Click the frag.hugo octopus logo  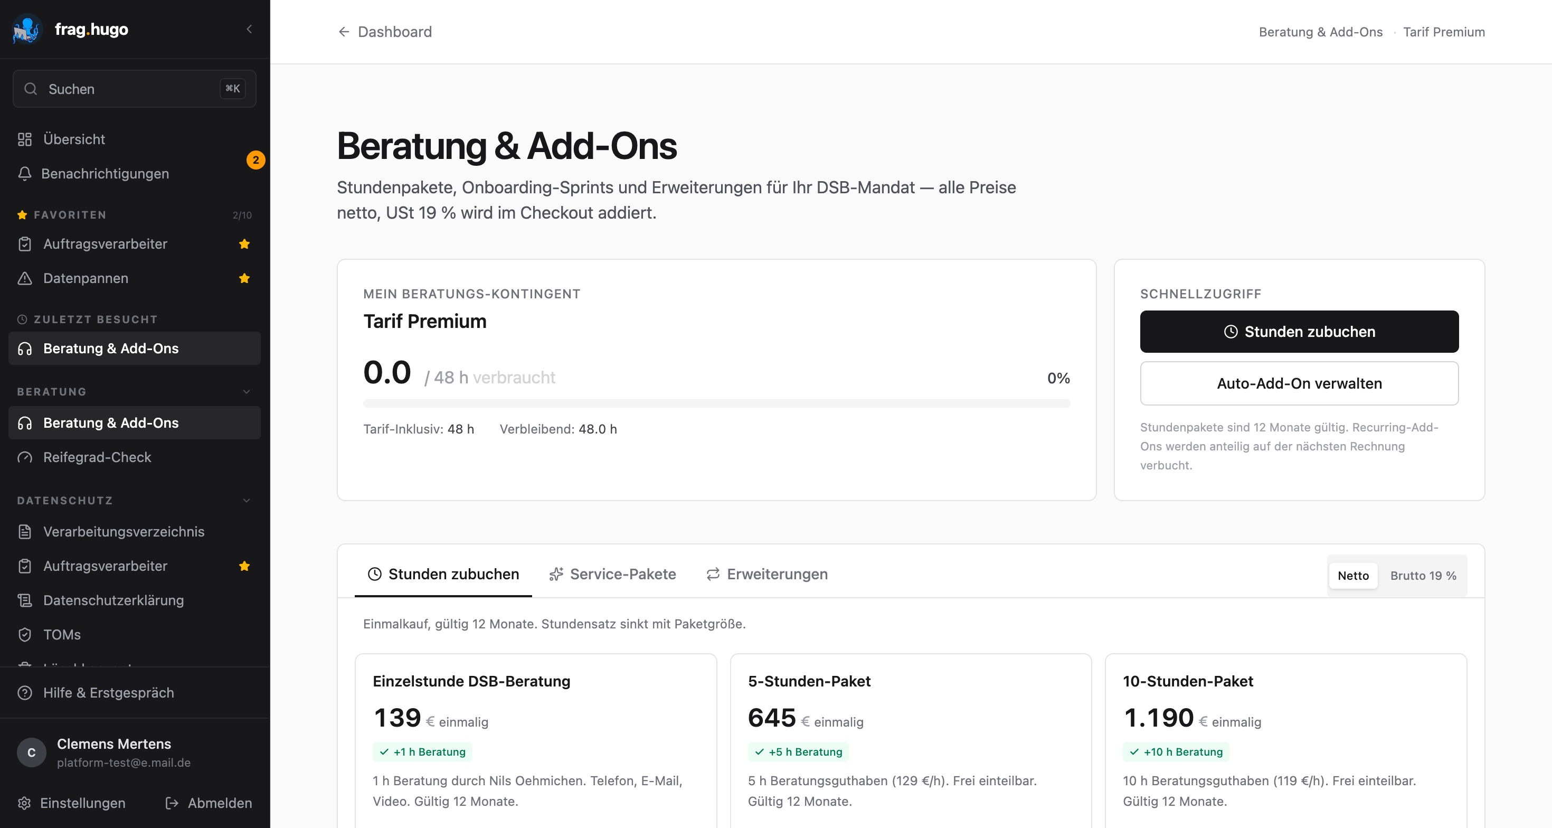27,29
